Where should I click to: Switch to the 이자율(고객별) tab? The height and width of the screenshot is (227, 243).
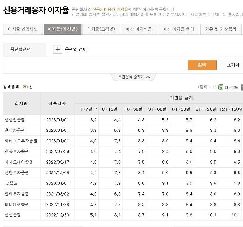[x=101, y=29]
